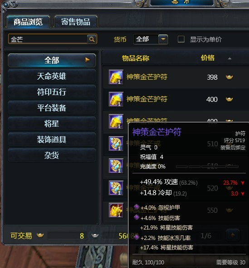Select third ring item icon priced 520
Viewport: 249px width, 268px height.
pos(116,188)
